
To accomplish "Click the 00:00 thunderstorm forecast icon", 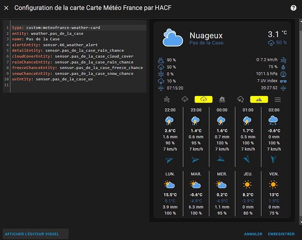I will click(x=221, y=121).
